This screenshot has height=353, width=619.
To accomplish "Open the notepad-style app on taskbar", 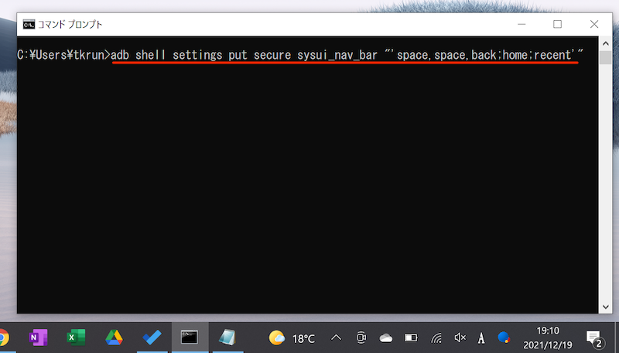I will click(227, 338).
